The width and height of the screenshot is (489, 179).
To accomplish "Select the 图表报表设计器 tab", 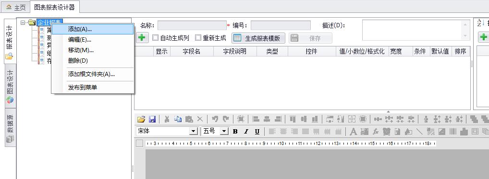I will click(x=55, y=7).
